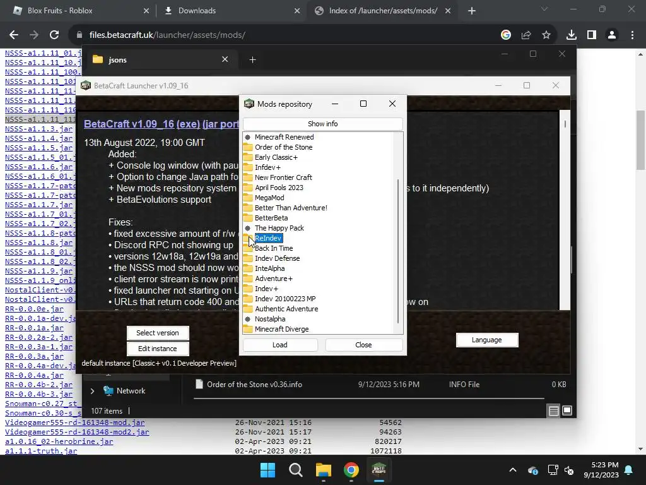Open the Chrome share icon
The height and width of the screenshot is (485, 646).
[526, 35]
